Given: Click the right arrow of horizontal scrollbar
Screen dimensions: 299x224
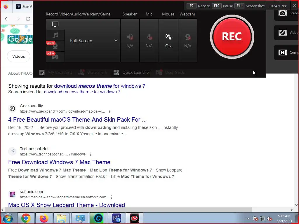Looking at the screenshot, I should [292, 210].
